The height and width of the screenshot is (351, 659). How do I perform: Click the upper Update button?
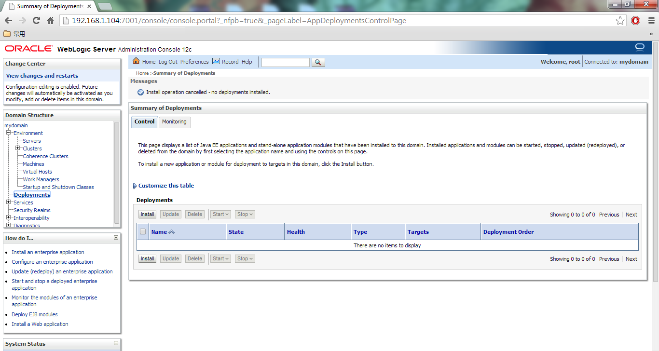point(171,214)
